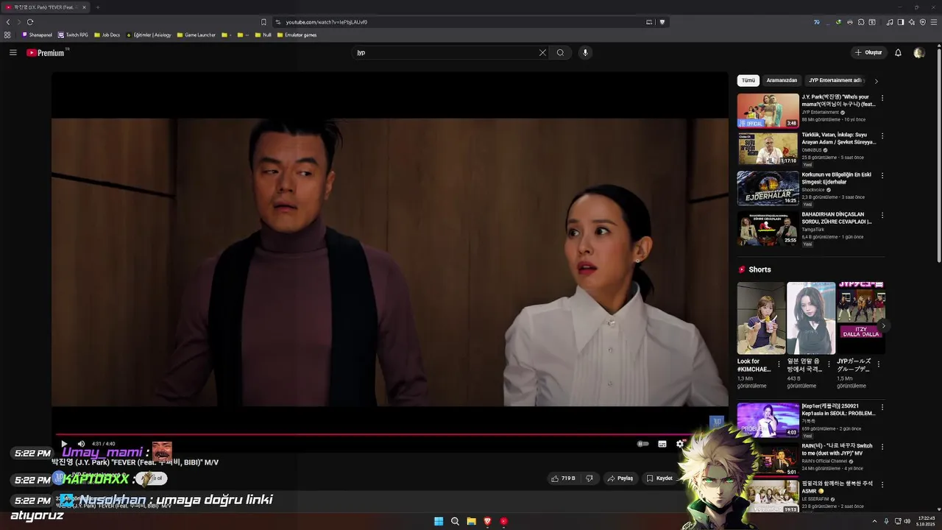
Task: Bookmark this page icon
Action: tap(263, 22)
